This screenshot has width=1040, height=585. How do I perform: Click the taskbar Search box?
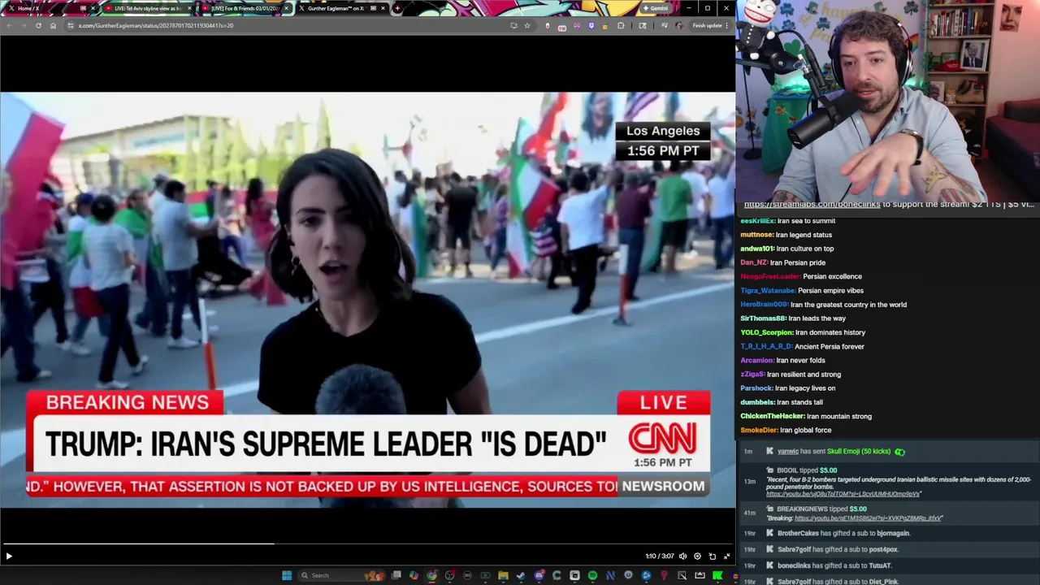click(341, 575)
